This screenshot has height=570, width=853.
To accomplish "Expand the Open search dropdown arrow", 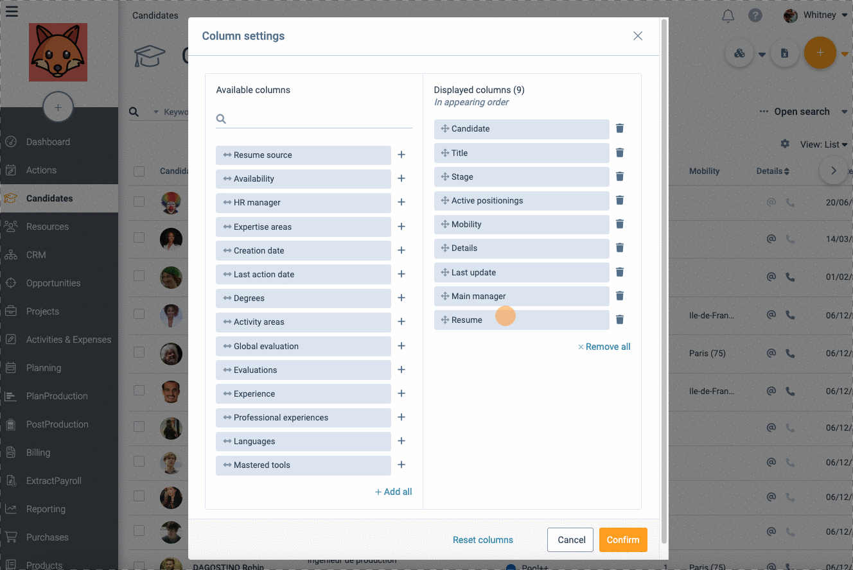I will [x=844, y=112].
